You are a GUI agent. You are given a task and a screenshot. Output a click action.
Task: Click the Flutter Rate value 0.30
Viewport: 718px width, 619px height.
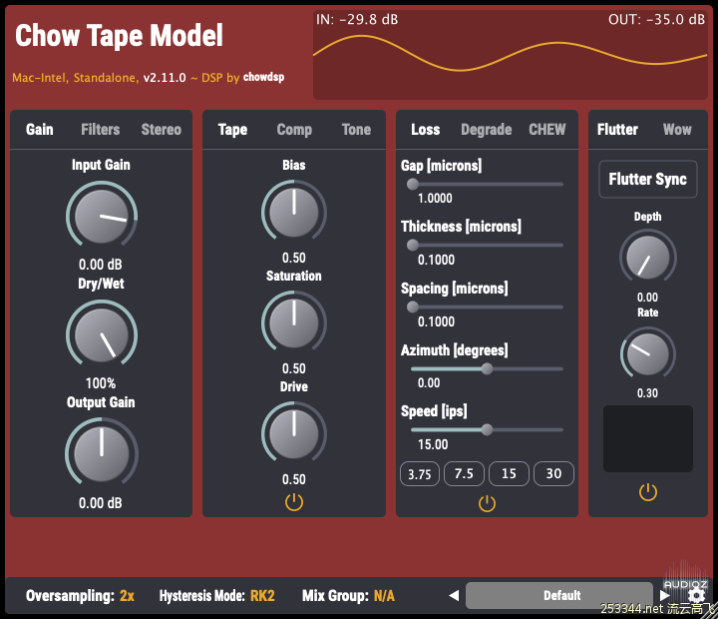[647, 393]
